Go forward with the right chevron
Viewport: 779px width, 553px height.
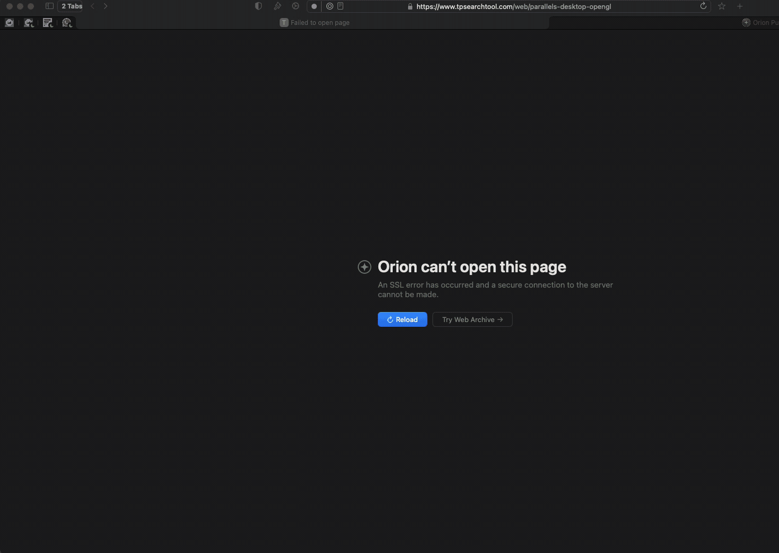(106, 6)
